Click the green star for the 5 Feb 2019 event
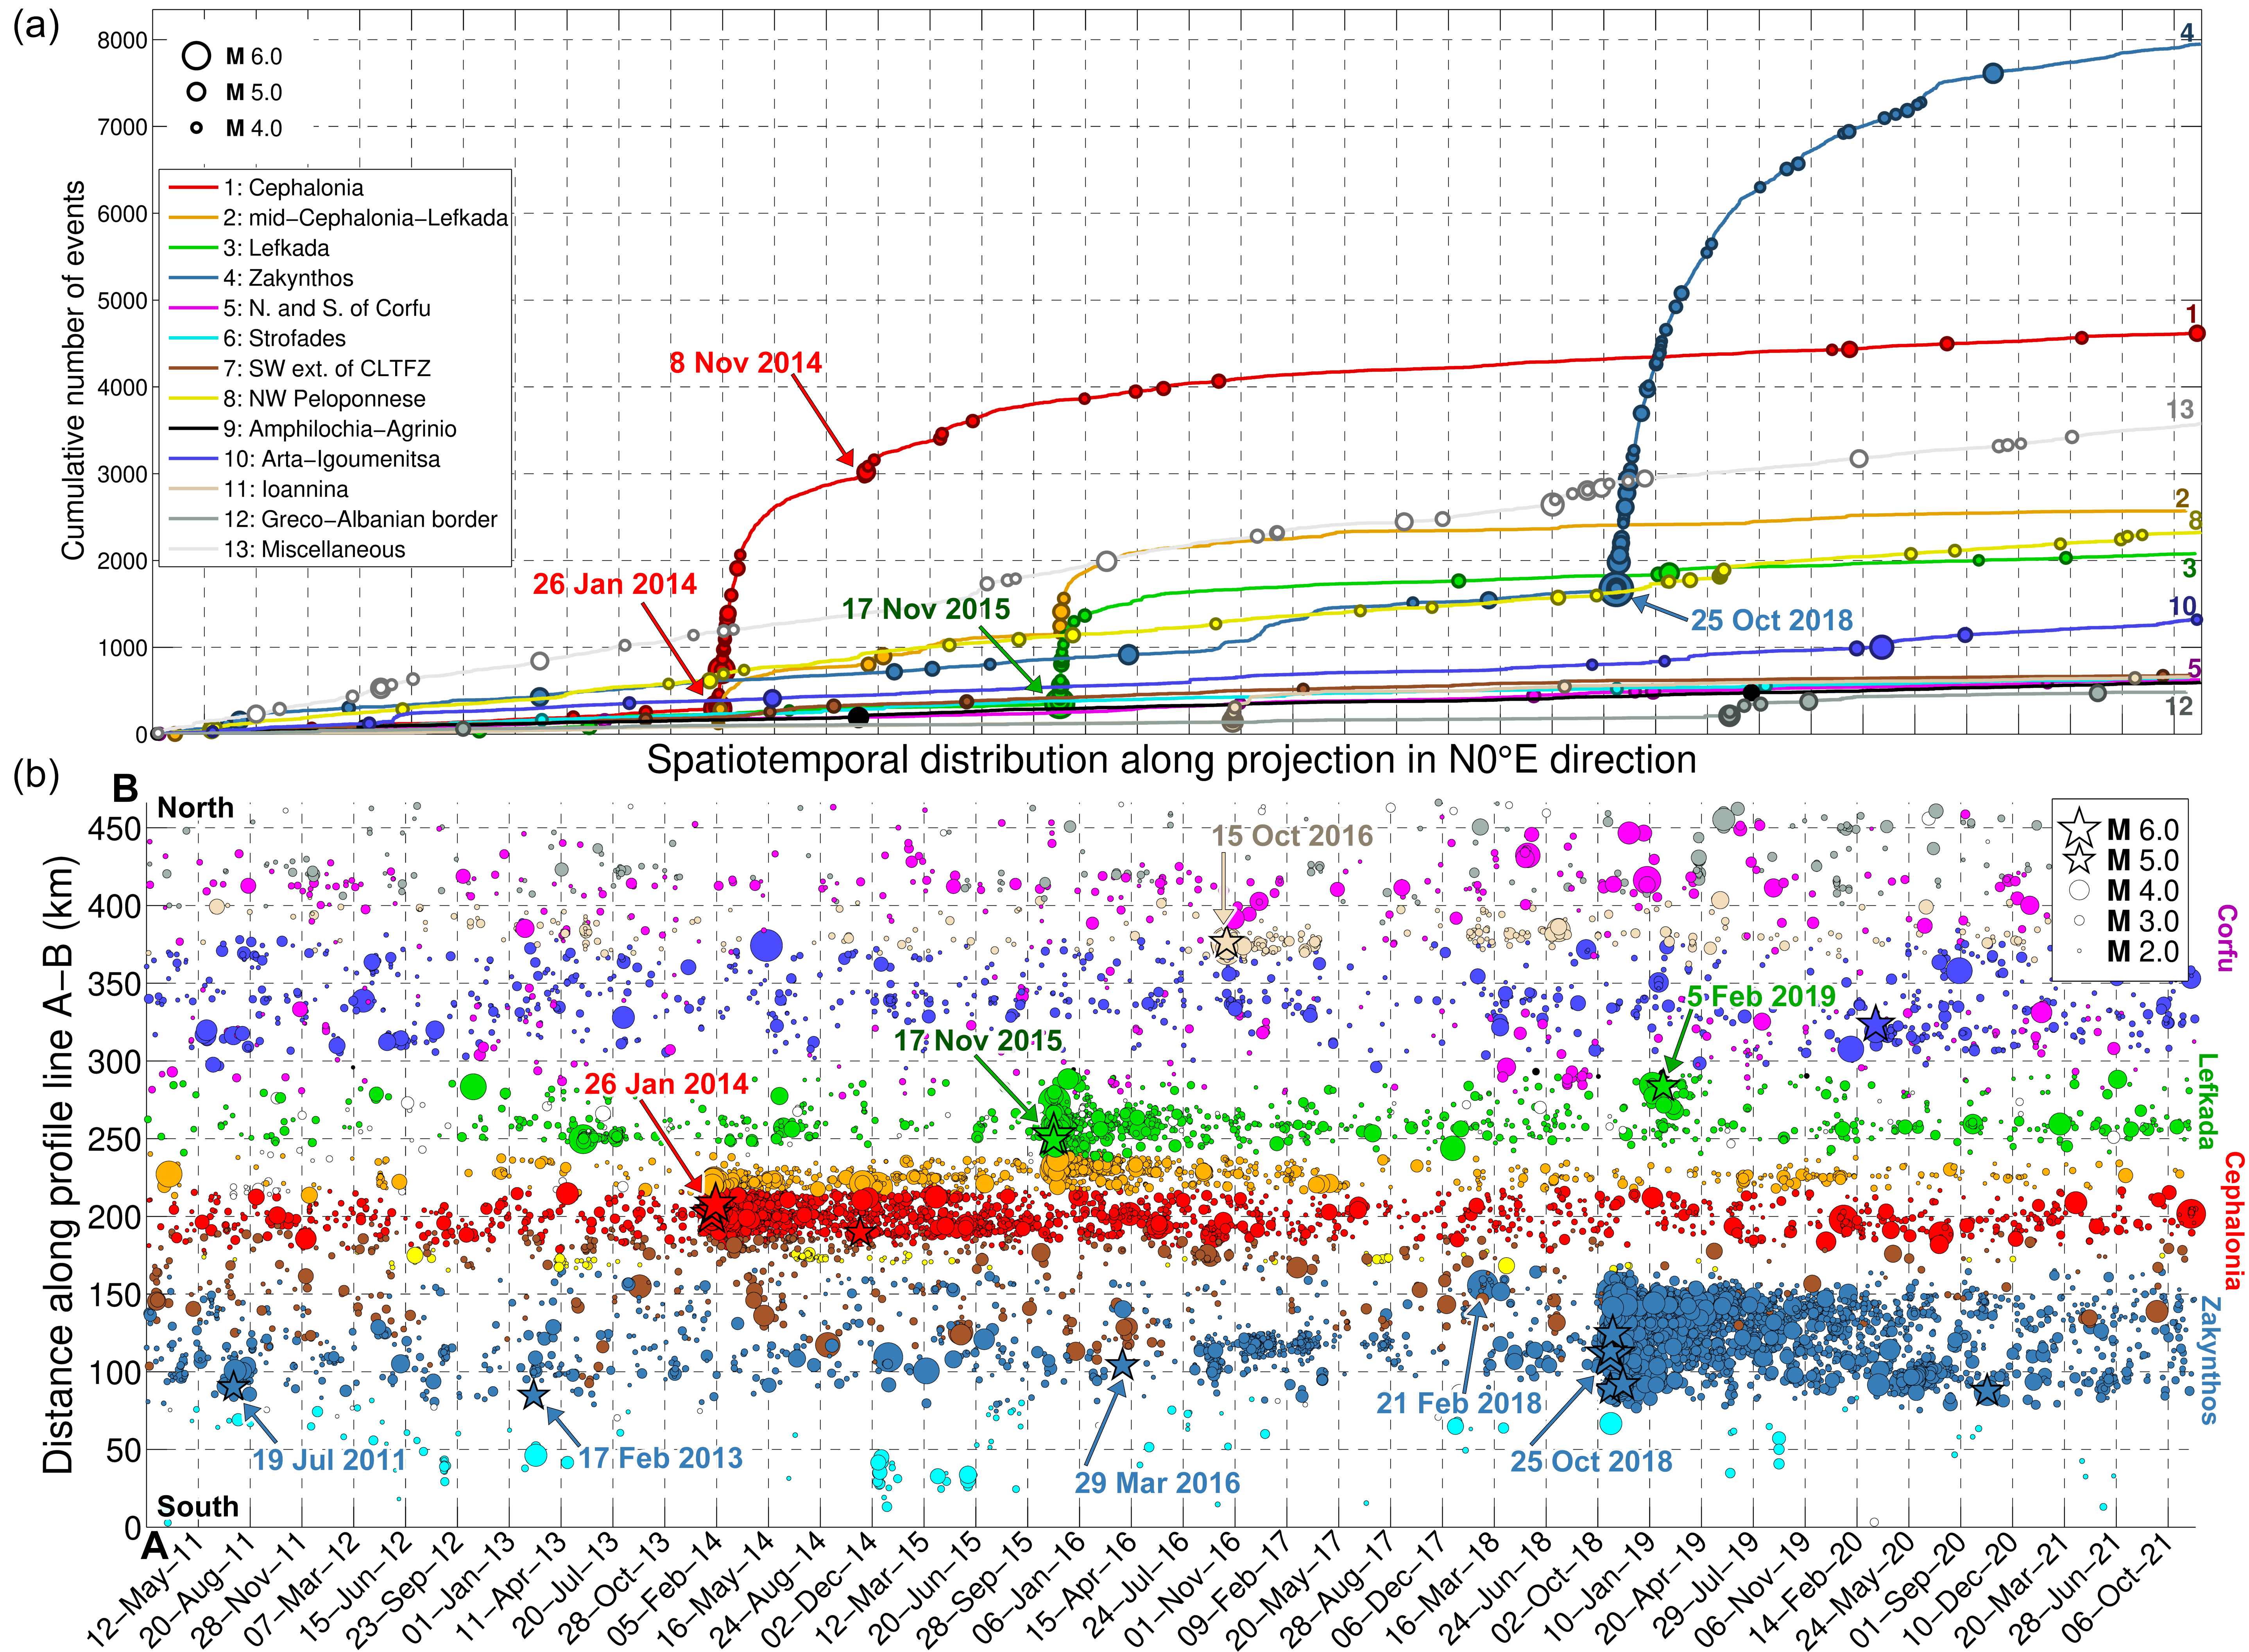The image size is (2249, 1652). [1663, 1085]
